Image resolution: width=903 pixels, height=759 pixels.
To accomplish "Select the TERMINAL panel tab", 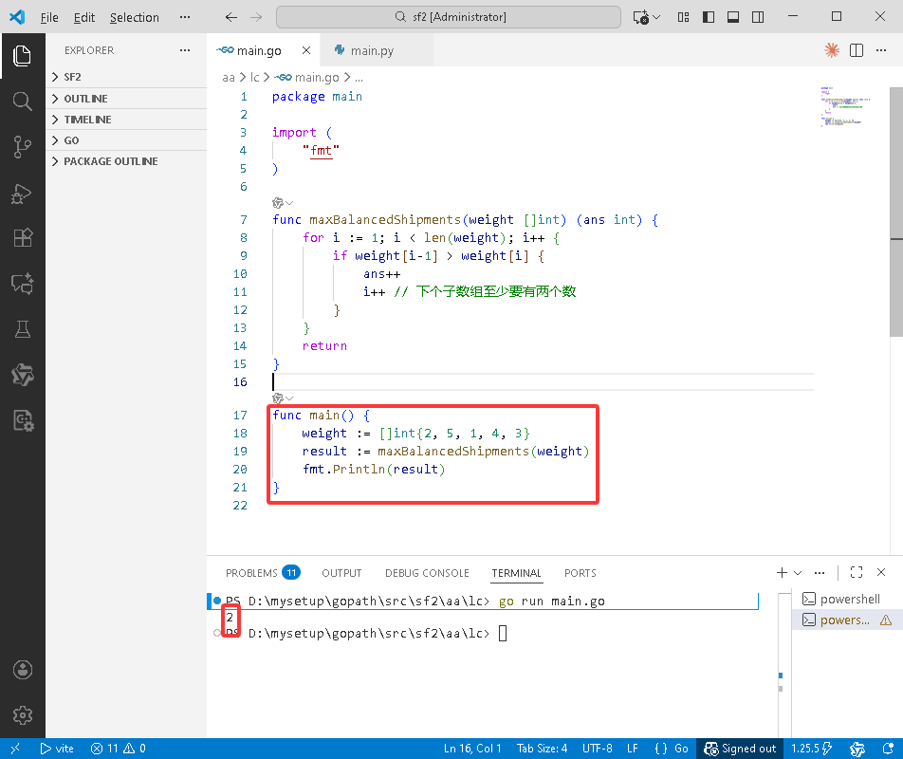I will tap(516, 573).
